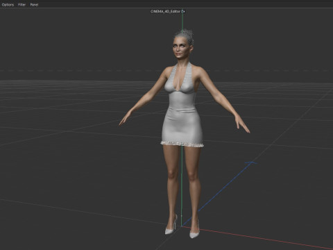Click the camera icon beside CINEMA_4D_Editor
The height and width of the screenshot is (250, 333).
pos(182,11)
